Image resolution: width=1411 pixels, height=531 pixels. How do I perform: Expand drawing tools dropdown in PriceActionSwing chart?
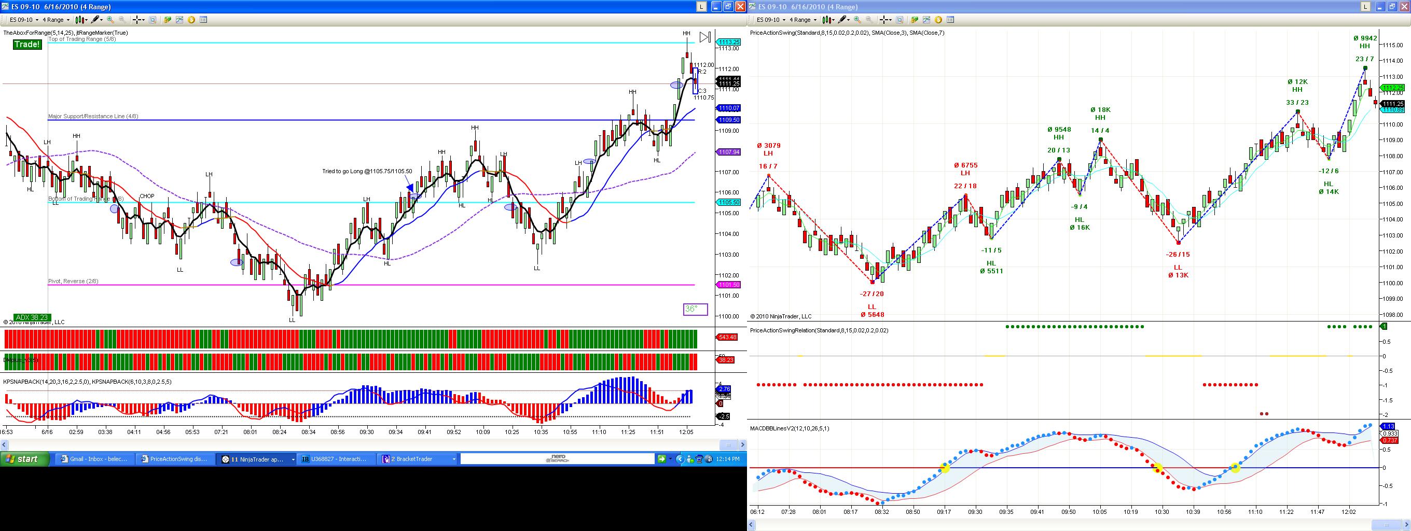point(849,20)
